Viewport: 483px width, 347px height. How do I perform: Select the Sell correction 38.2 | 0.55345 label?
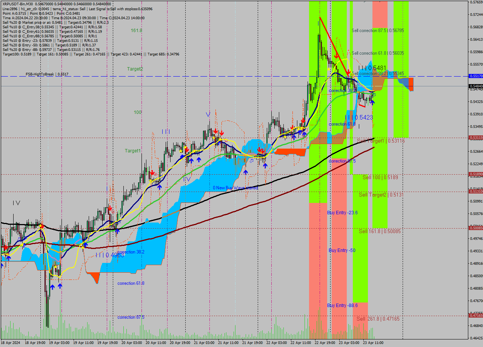click(x=378, y=74)
